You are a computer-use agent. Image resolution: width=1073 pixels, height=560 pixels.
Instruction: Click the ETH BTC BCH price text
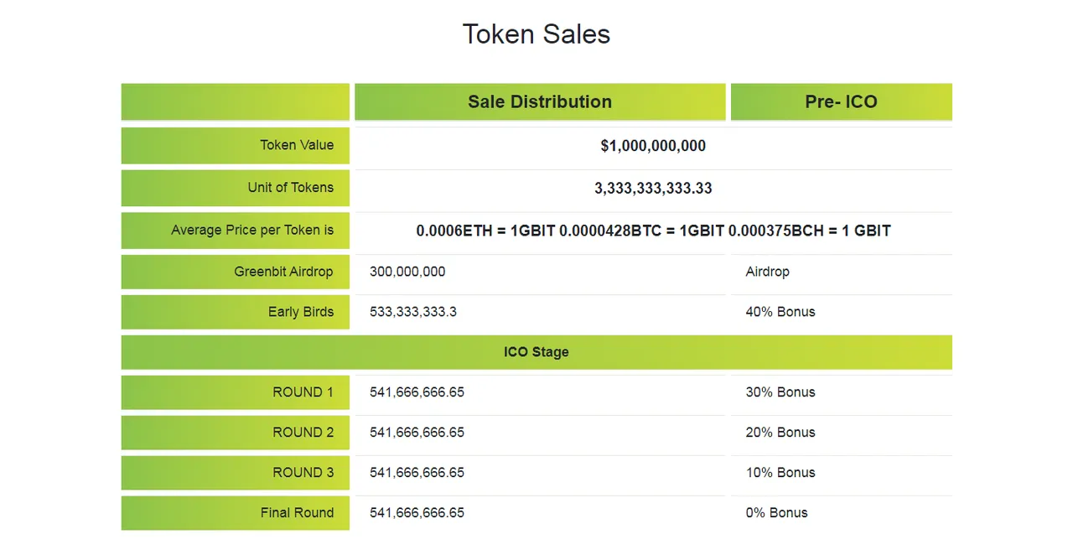(x=653, y=231)
